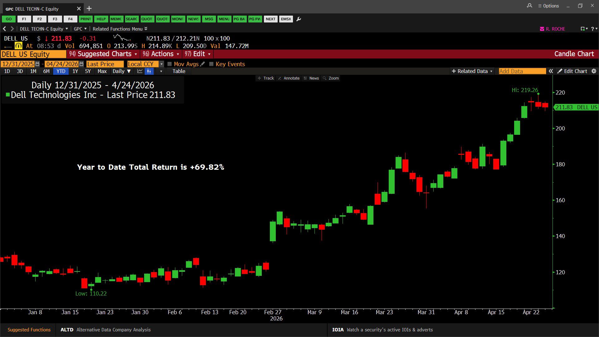Toggle the Track crosshair option

tap(265, 78)
